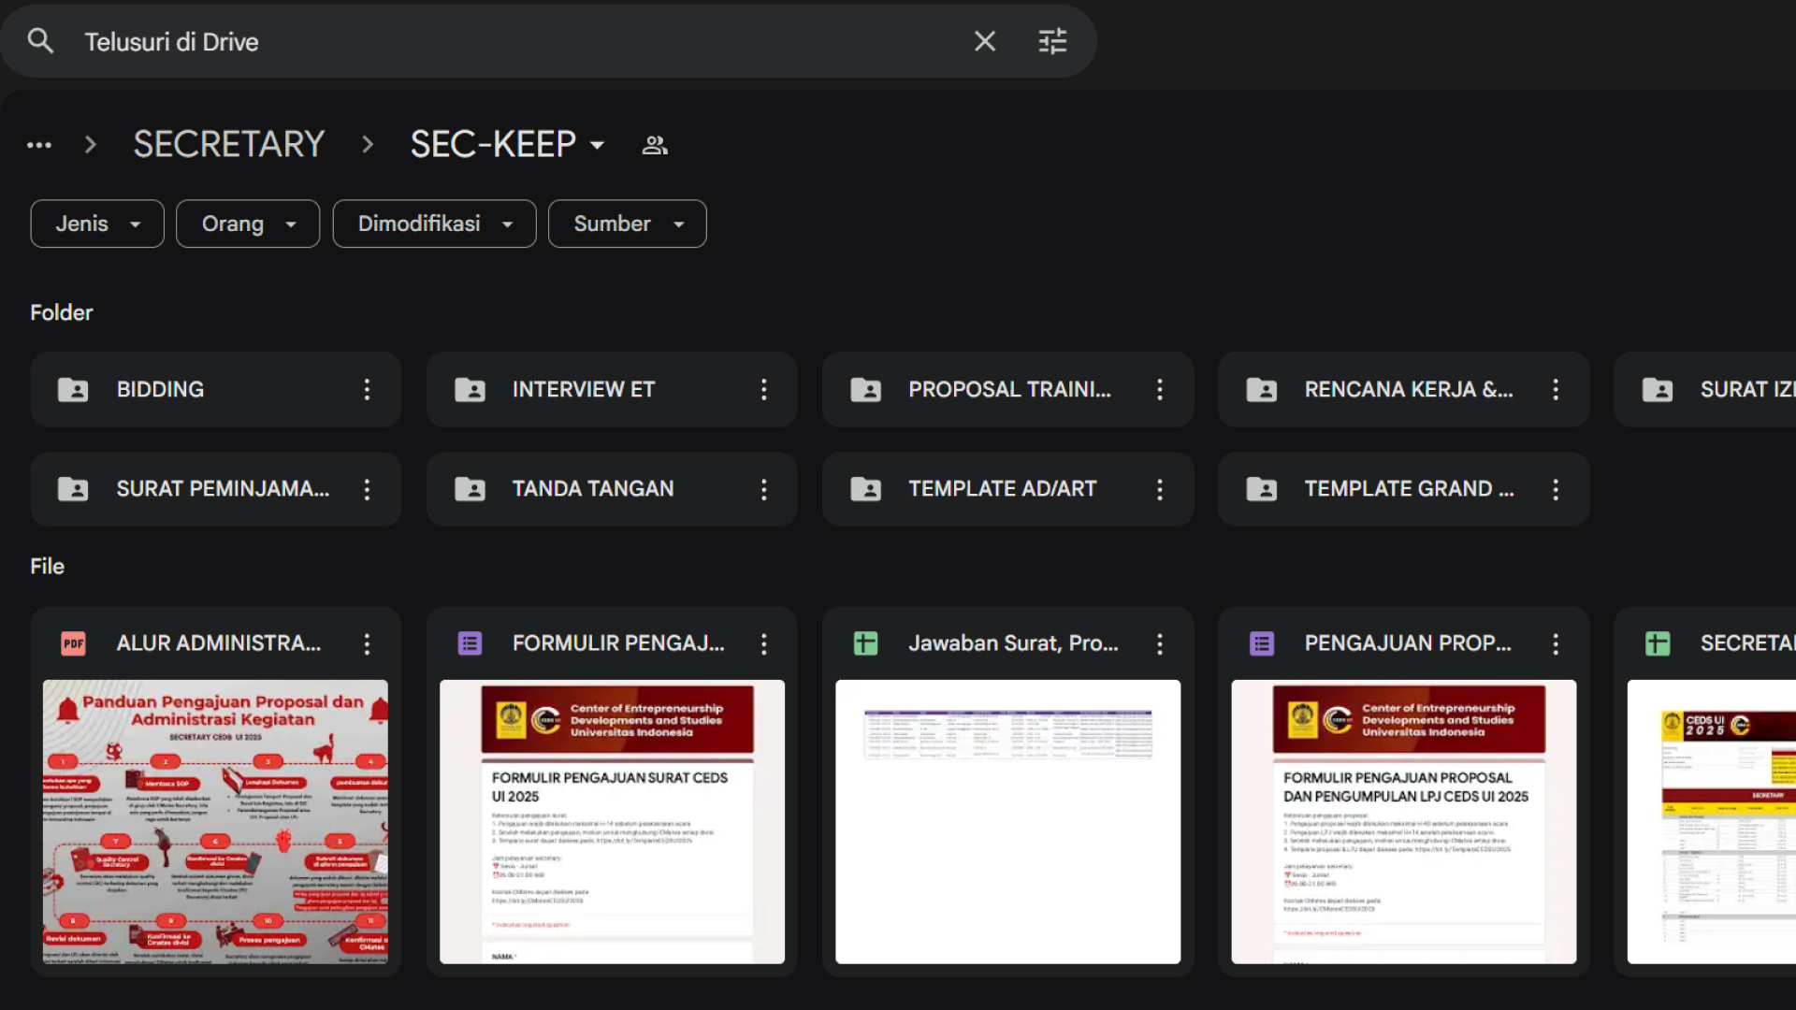Click the PDF icon of ALUR ADMINISTRA file
Screen dimensions: 1796x1010
click(x=73, y=643)
